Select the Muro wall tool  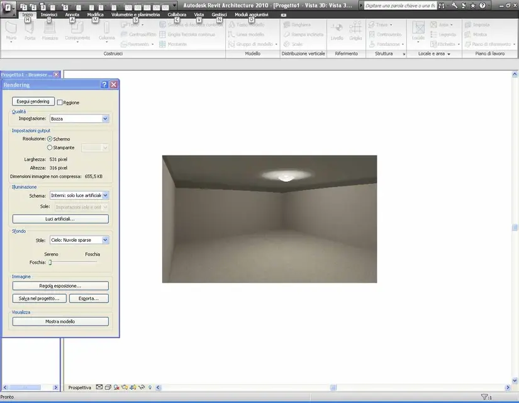11,32
